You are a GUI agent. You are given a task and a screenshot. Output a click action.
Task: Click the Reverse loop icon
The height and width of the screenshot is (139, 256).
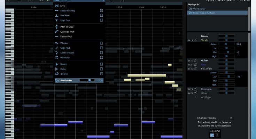click(x=57, y=74)
